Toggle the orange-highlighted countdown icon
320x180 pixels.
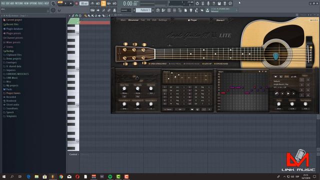point(103,3)
